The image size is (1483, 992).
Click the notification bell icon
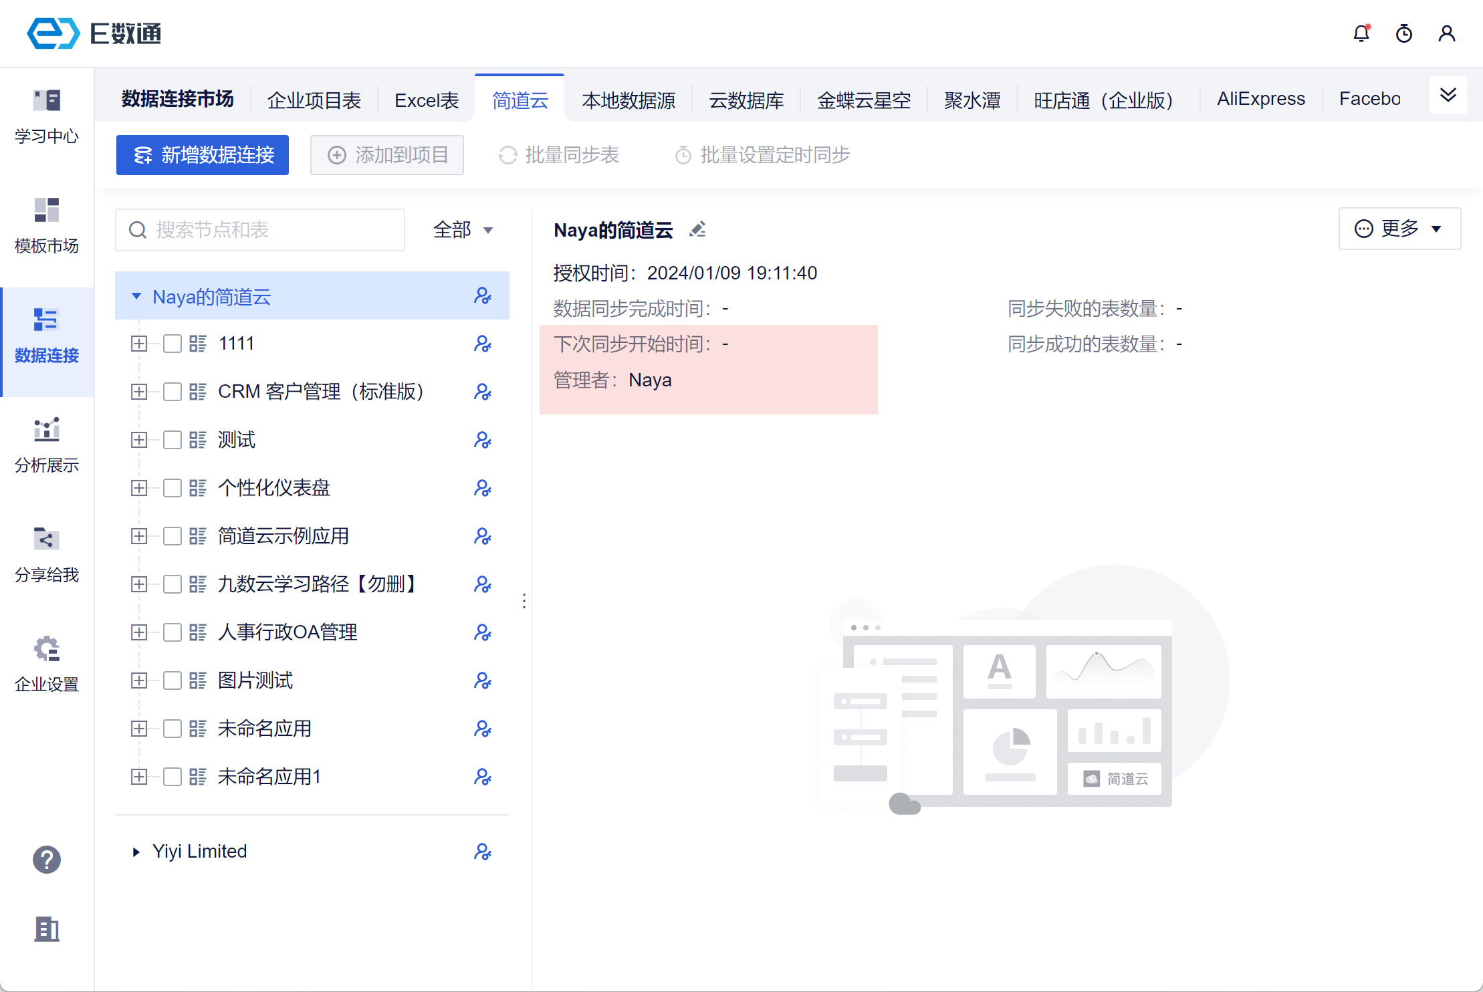(1361, 33)
